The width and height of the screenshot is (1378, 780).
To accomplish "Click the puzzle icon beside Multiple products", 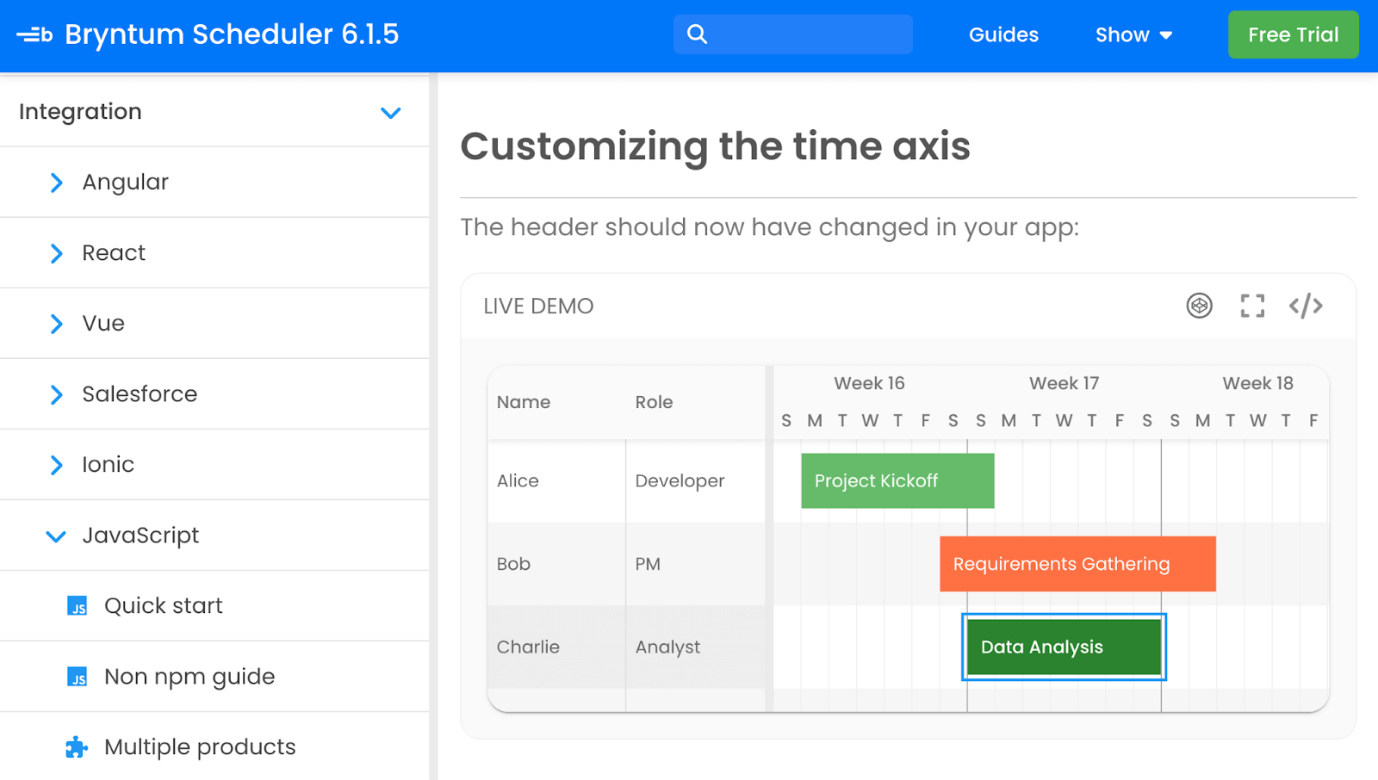I will (x=77, y=747).
